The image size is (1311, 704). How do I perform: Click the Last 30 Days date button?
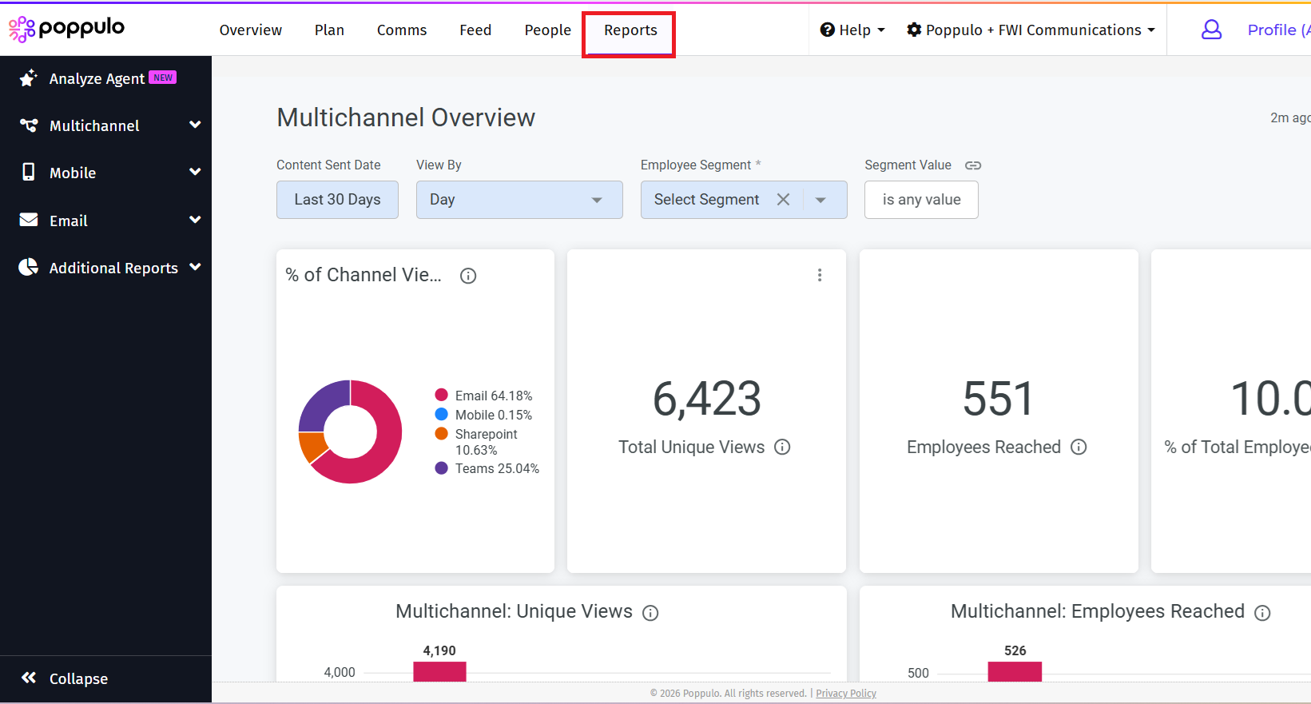(x=337, y=200)
